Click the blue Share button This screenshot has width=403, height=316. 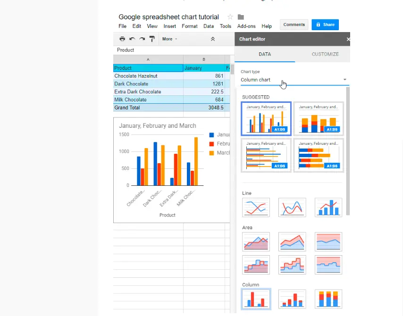pos(325,25)
